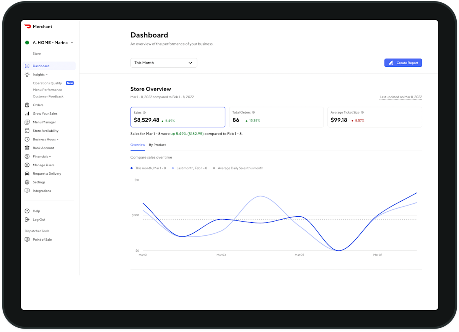
Task: Select the Menu Manager icon
Action: (27, 122)
